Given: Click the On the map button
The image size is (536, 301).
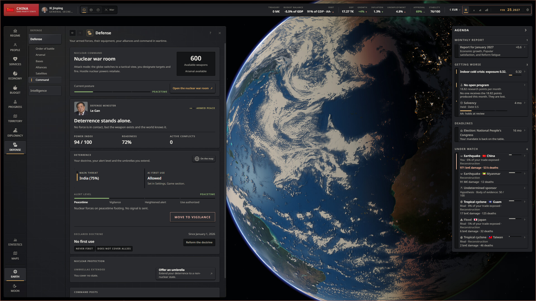Looking at the screenshot, I should tap(204, 159).
